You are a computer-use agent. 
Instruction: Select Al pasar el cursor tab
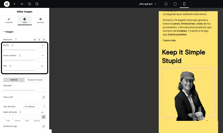(x=35, y=80)
